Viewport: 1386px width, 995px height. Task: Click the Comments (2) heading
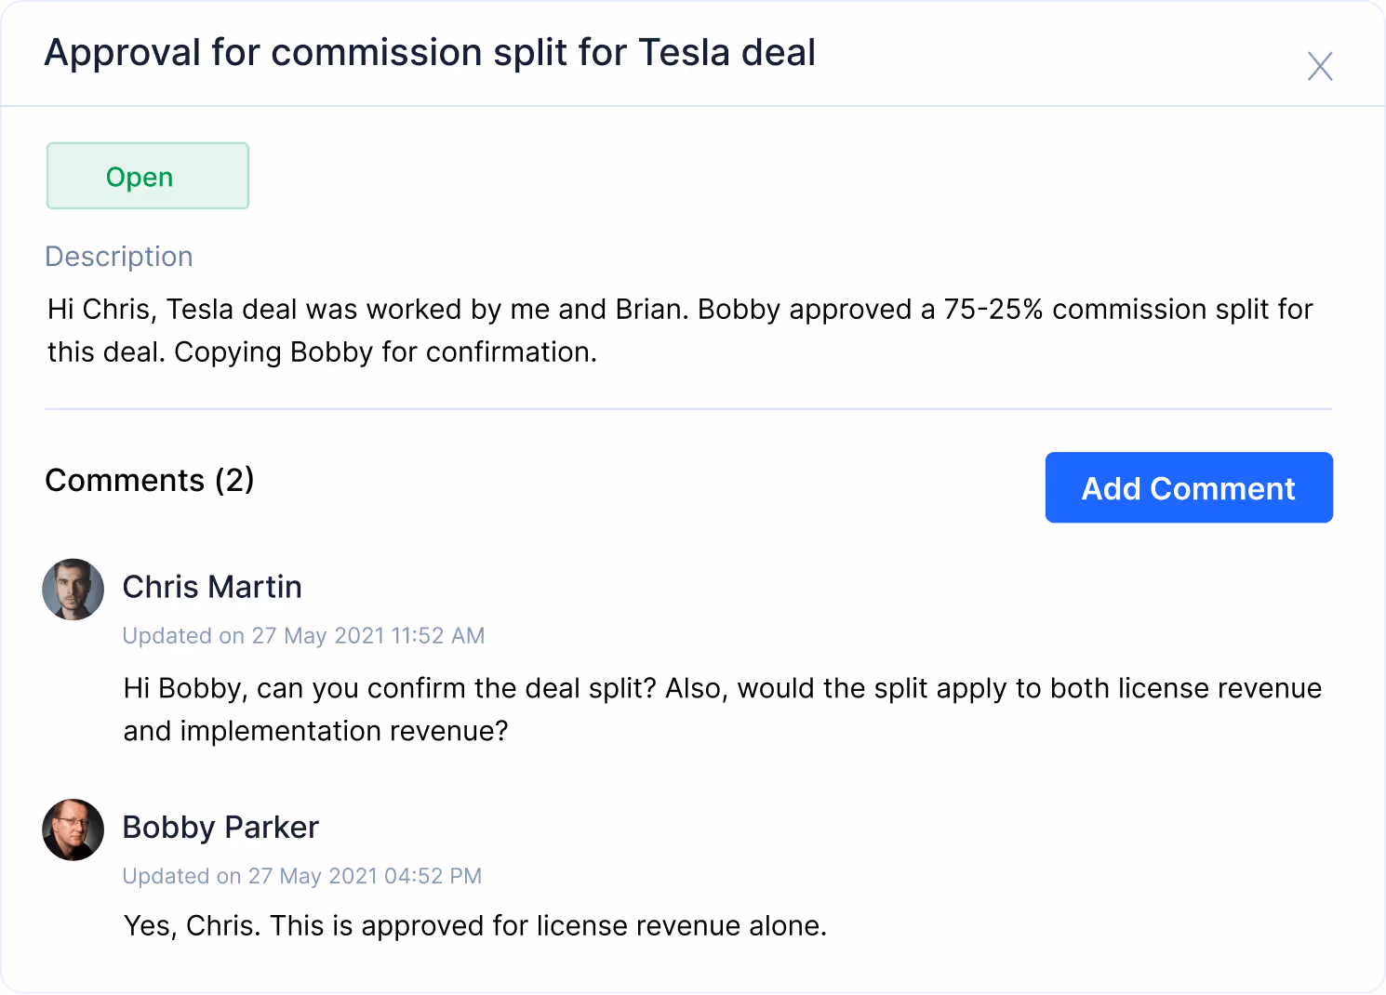[150, 480]
